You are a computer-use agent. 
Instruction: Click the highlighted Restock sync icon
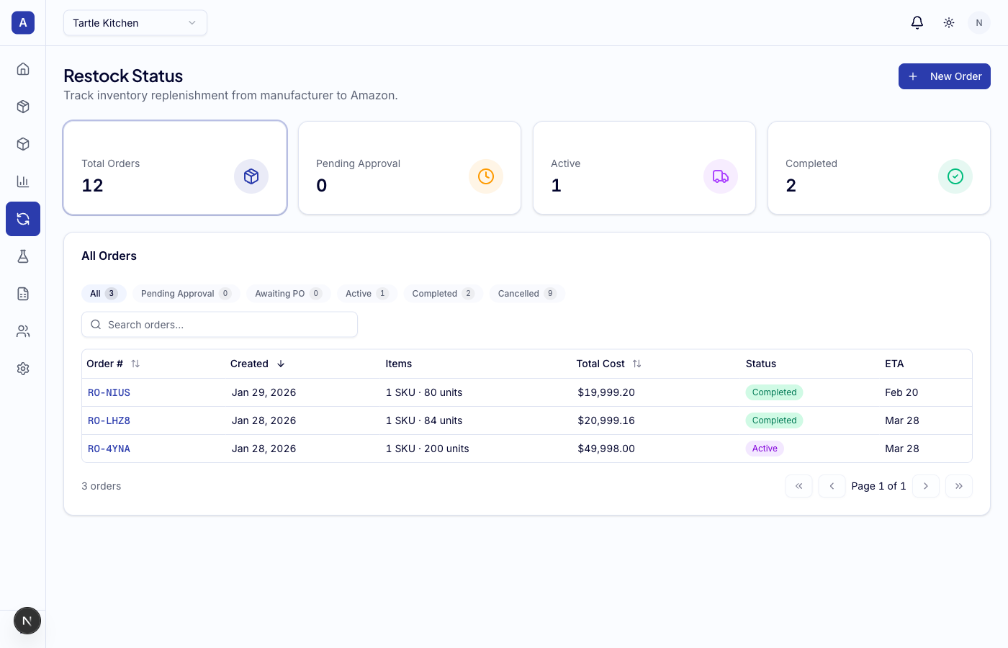[x=22, y=219]
